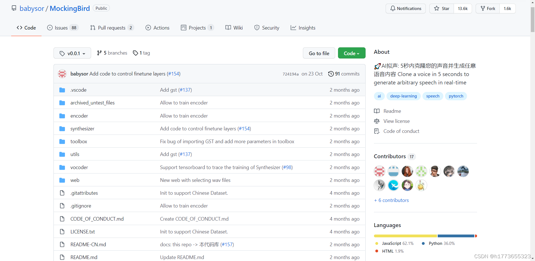This screenshot has width=535, height=261.
Task: Click the .gitignore file icon
Action: (x=62, y=206)
